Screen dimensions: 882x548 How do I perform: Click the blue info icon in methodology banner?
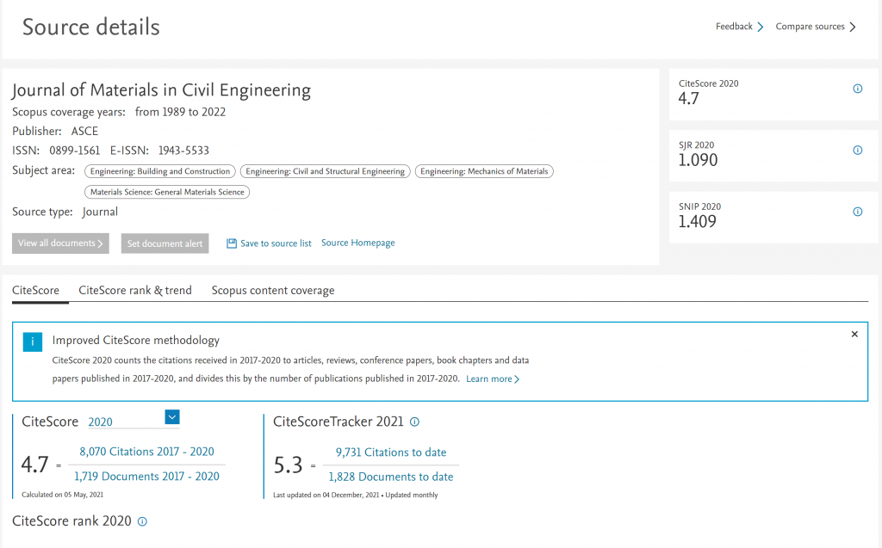click(32, 342)
